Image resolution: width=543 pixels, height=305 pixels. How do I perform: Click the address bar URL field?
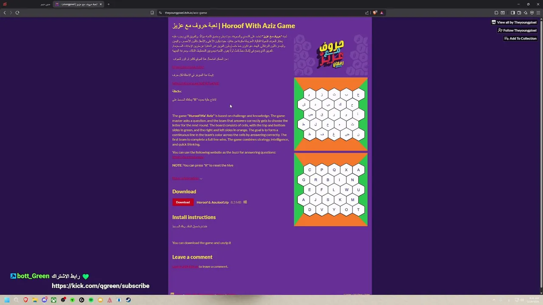point(263,13)
